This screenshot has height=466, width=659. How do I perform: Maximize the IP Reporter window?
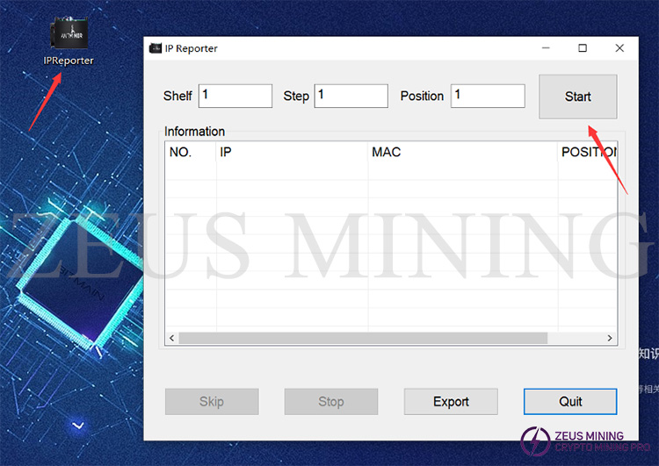point(583,48)
